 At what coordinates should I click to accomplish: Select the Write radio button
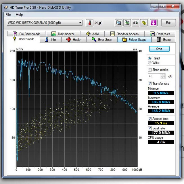(149, 63)
